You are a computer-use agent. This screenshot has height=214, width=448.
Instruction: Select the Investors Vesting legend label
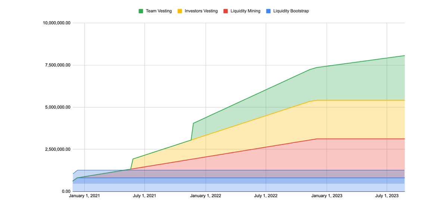(201, 11)
